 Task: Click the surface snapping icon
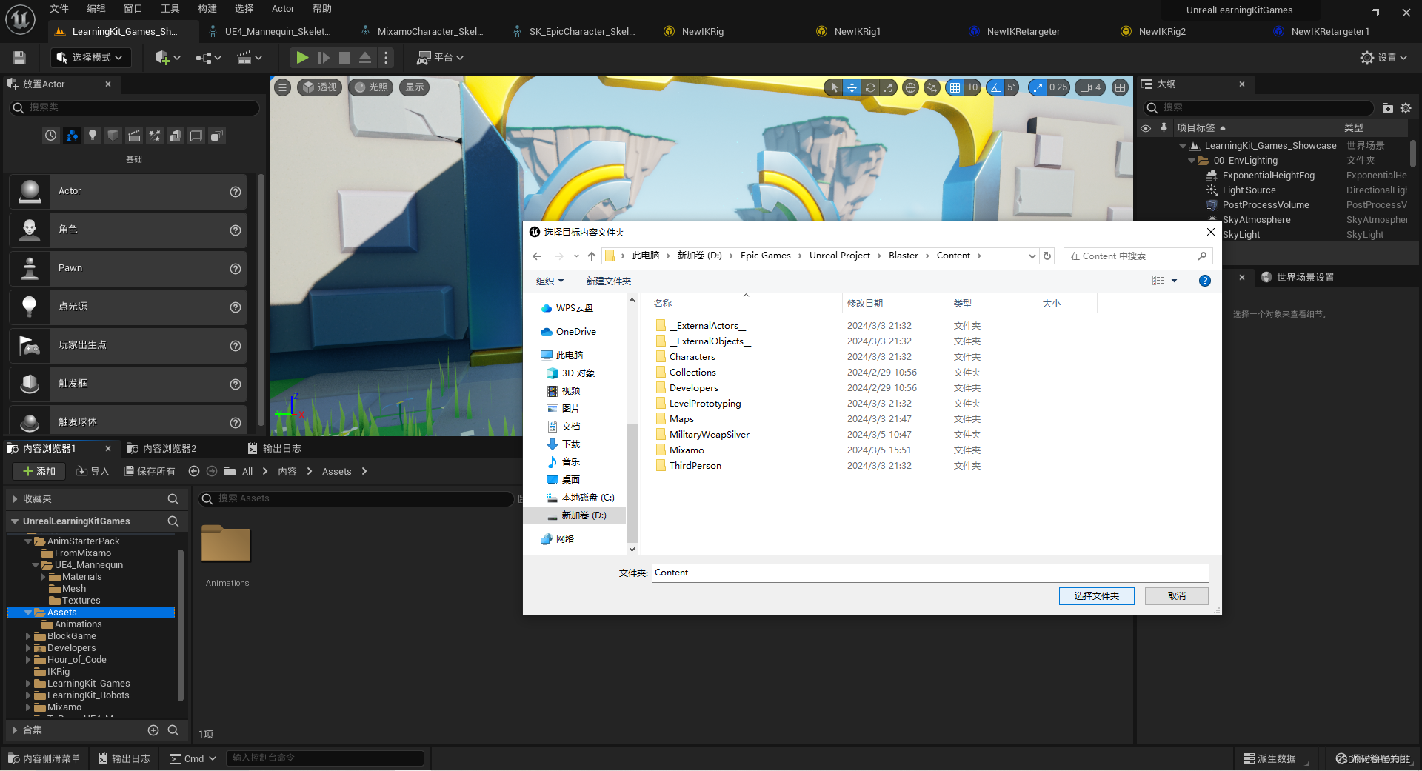[x=932, y=87]
